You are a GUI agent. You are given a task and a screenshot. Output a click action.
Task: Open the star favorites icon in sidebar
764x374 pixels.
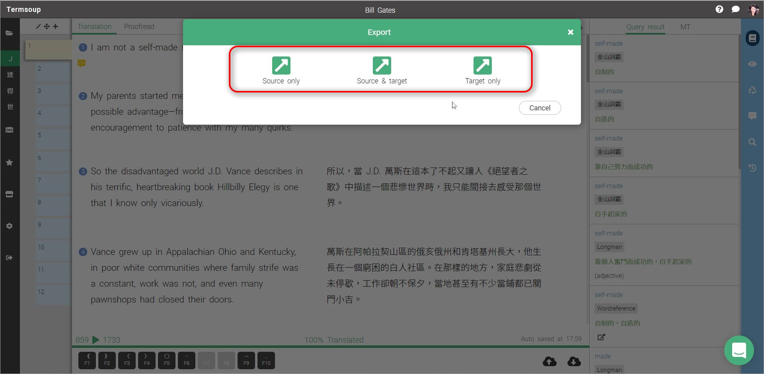click(x=10, y=162)
